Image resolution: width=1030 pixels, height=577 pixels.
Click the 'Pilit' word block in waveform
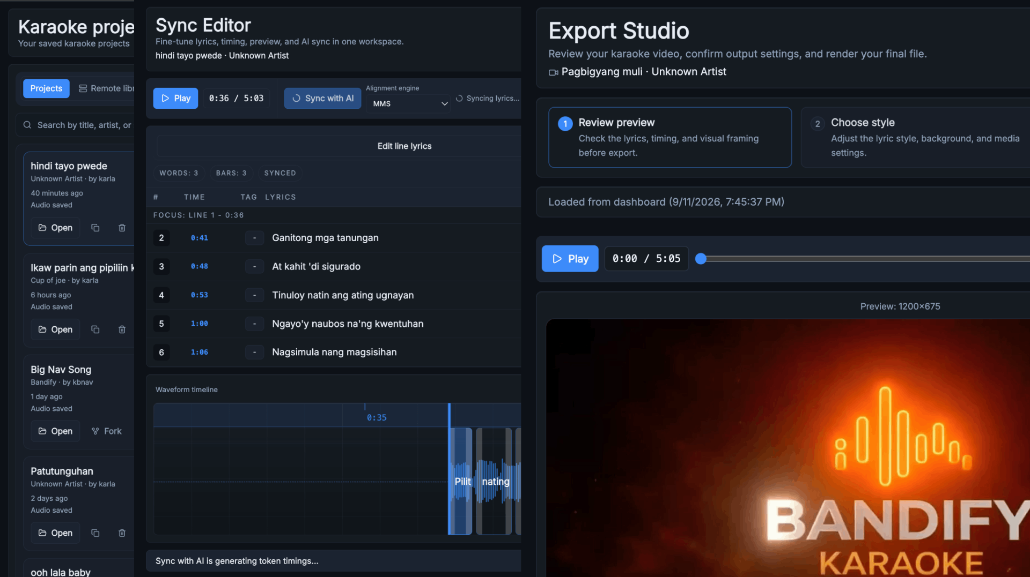pyautogui.click(x=461, y=481)
